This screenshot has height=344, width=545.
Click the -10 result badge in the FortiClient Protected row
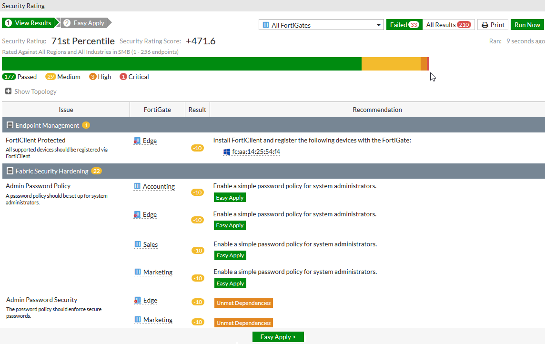click(197, 148)
